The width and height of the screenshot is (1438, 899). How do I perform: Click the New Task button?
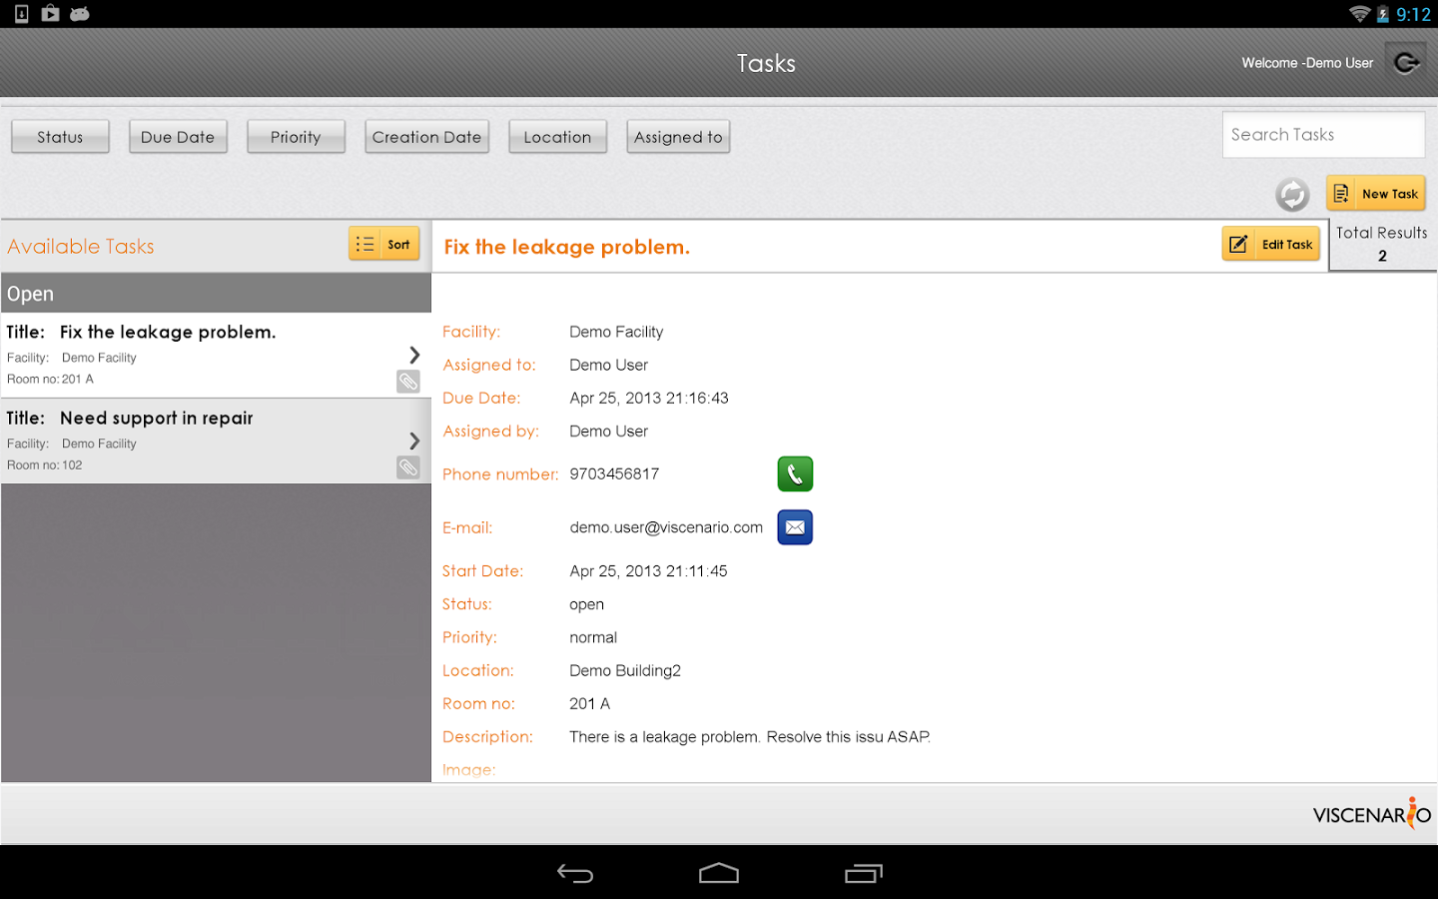1375,194
